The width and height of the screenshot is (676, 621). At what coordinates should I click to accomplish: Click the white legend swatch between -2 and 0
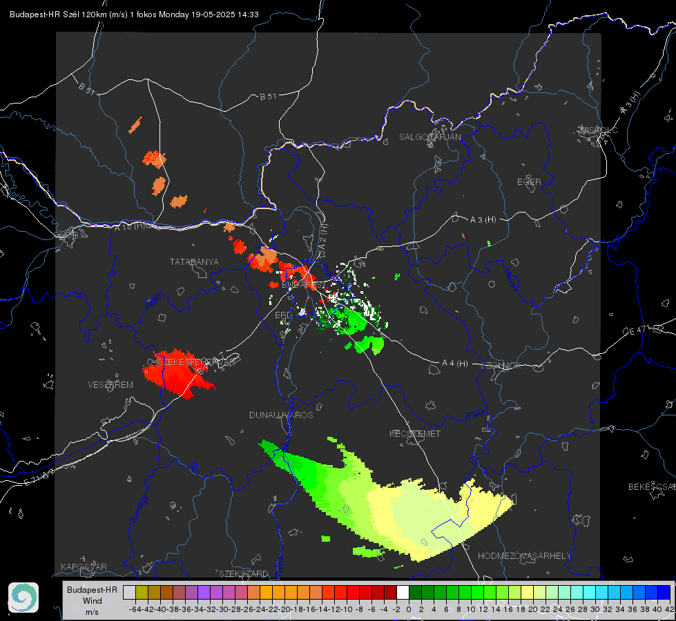tap(403, 593)
